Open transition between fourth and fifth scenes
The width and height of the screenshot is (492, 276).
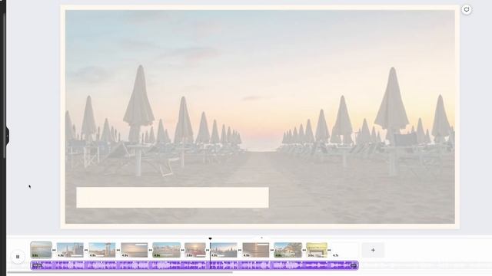click(151, 250)
